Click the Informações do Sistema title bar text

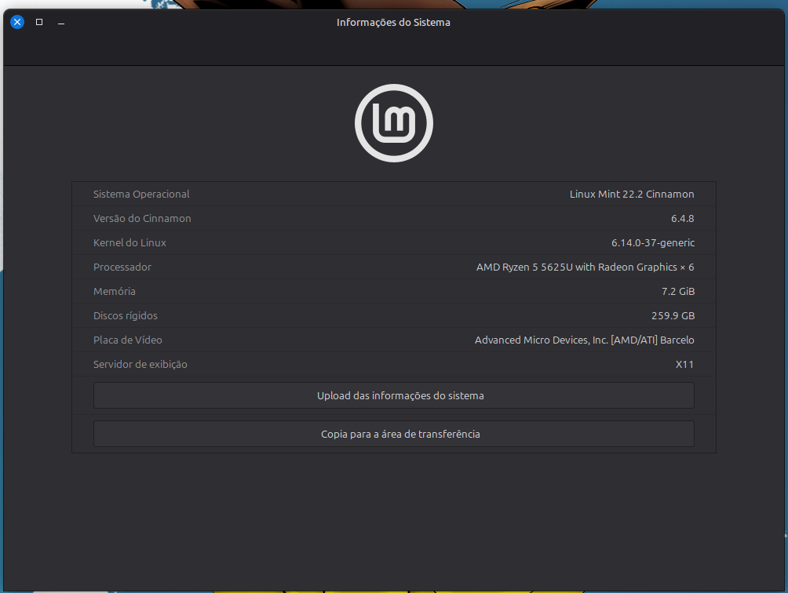coord(393,22)
